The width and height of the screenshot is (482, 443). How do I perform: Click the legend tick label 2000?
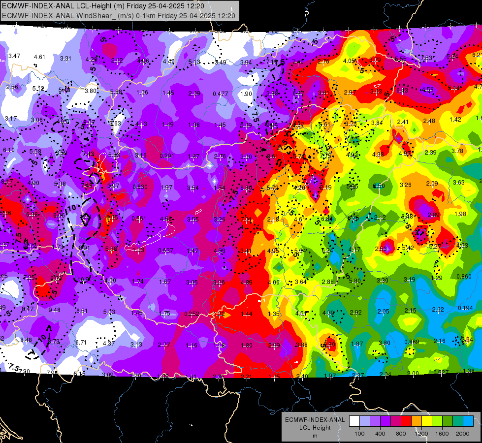(x=462, y=434)
